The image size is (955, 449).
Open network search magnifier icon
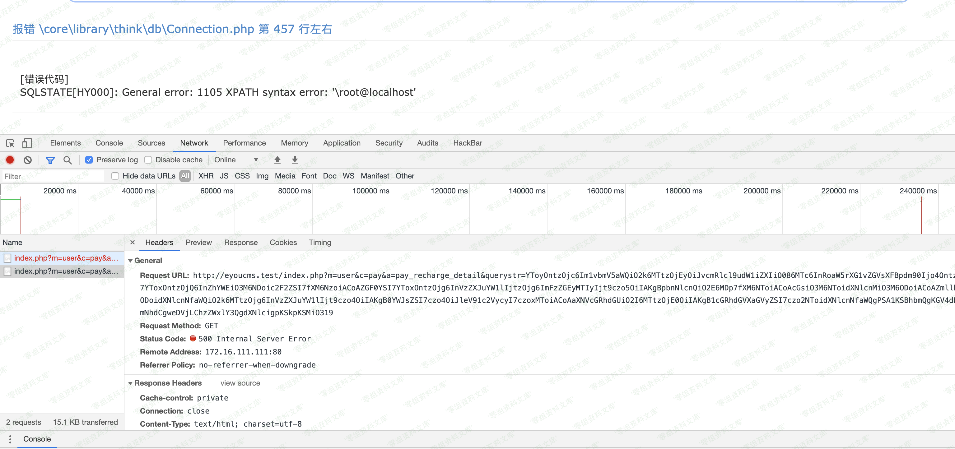[x=67, y=160]
